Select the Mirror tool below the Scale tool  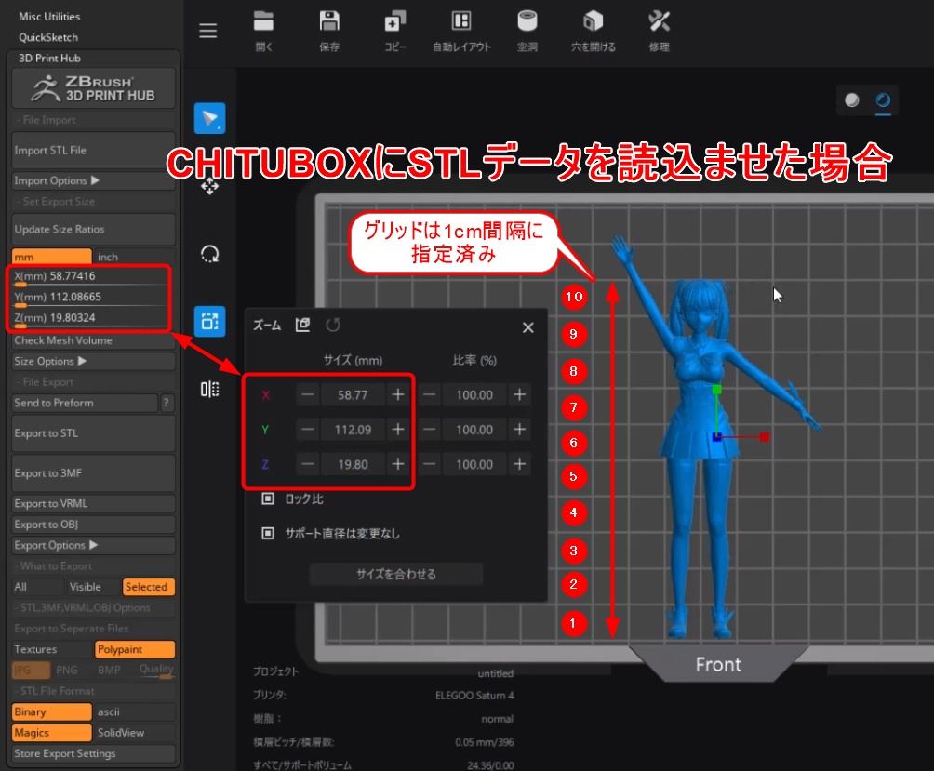click(209, 389)
